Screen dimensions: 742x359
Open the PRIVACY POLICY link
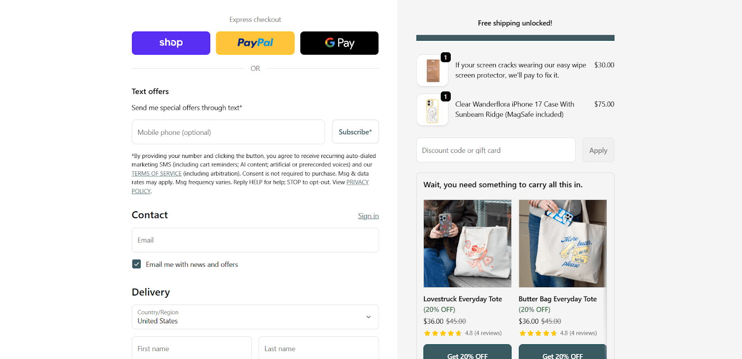pos(357,182)
